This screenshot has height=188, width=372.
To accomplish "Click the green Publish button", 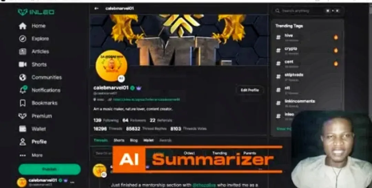I will (50, 169).
